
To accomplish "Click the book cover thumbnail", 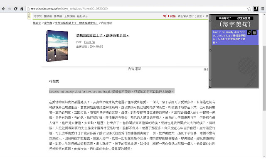I will (57, 46).
